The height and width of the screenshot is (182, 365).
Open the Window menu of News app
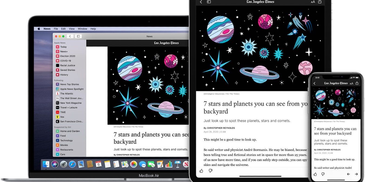click(x=82, y=29)
